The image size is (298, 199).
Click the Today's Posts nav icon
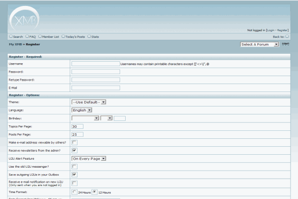tap(63, 36)
